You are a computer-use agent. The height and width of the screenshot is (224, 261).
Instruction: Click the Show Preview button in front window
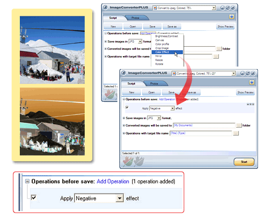pyautogui.click(x=245, y=92)
